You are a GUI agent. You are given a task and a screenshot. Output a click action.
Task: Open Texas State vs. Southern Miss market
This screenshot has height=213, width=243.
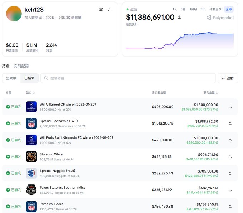63,187
